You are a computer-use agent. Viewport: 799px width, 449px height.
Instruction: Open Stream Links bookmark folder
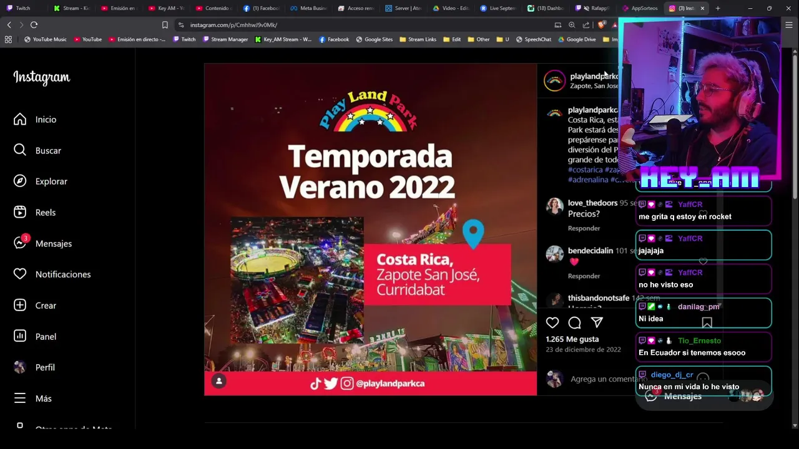coord(418,39)
